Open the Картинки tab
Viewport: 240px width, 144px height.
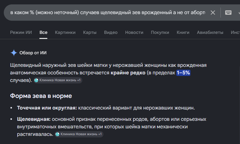click(x=65, y=32)
